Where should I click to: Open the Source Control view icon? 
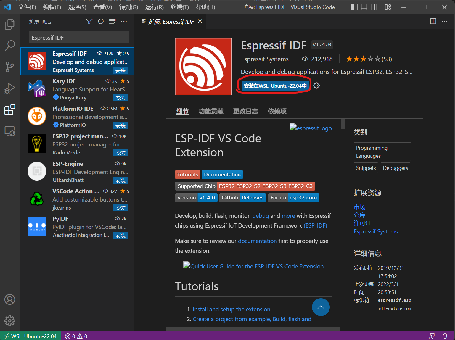[10, 67]
